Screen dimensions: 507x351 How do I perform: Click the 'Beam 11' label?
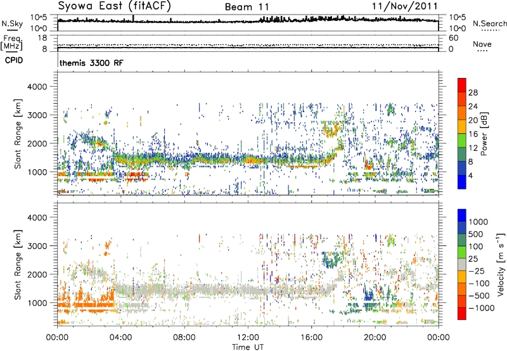coord(247,7)
